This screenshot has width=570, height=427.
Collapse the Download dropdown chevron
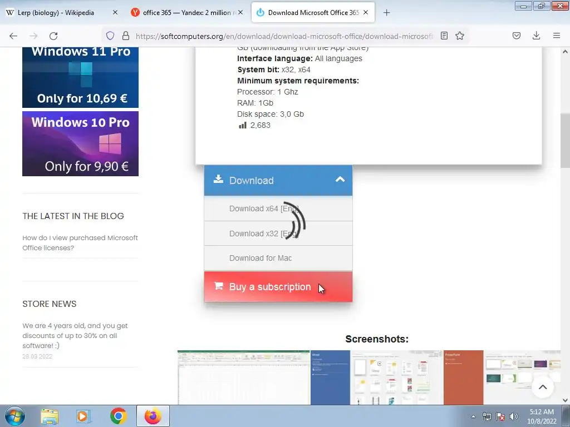340,180
